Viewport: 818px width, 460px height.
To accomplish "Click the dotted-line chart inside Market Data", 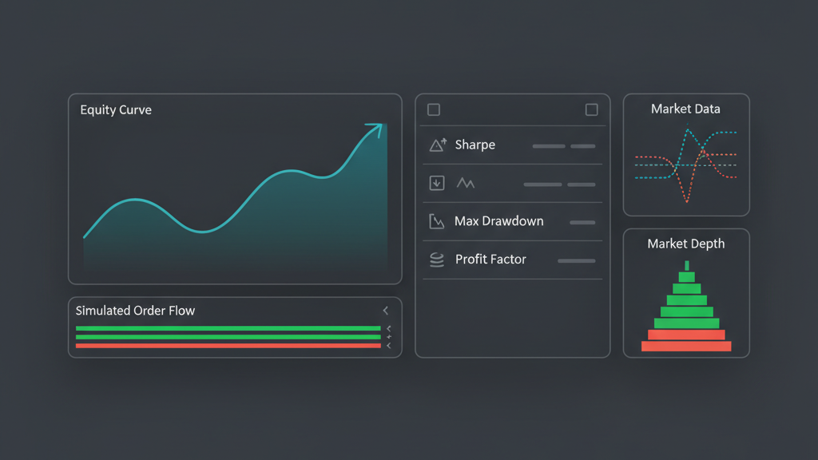I will coord(685,164).
